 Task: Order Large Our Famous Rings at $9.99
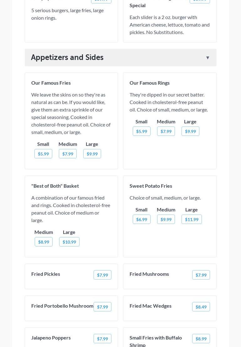point(190,131)
